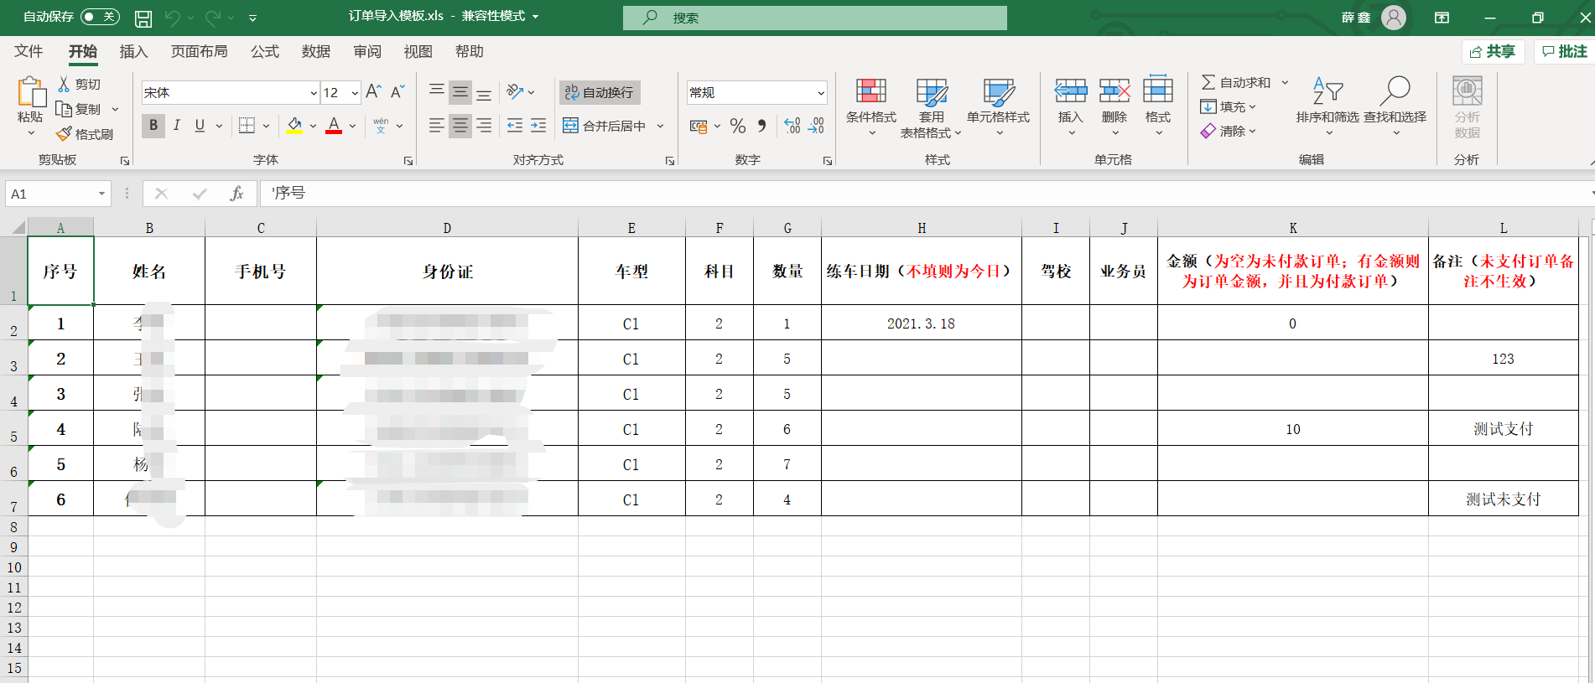Open the 插入 ribbon tab
Screen dimensions: 1595x683
point(133,52)
